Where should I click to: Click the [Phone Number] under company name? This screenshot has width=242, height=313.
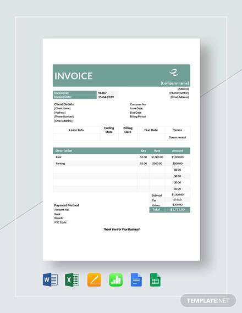(x=179, y=93)
